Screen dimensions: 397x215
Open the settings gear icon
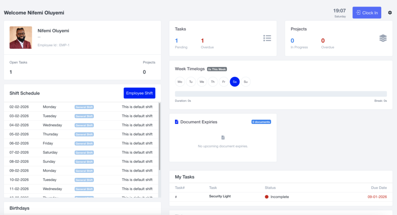390,13
